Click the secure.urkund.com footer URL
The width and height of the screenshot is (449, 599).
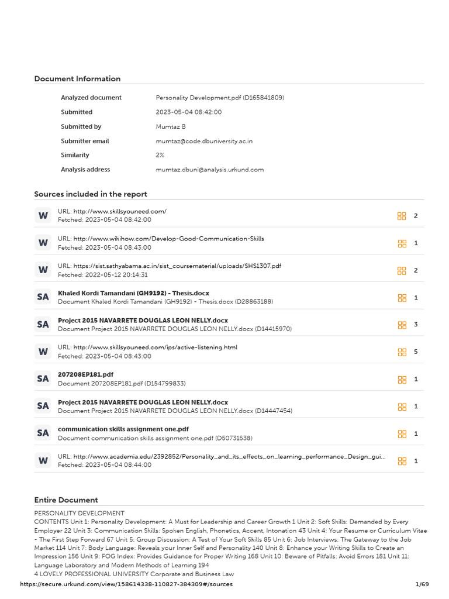pyautogui.click(x=126, y=584)
